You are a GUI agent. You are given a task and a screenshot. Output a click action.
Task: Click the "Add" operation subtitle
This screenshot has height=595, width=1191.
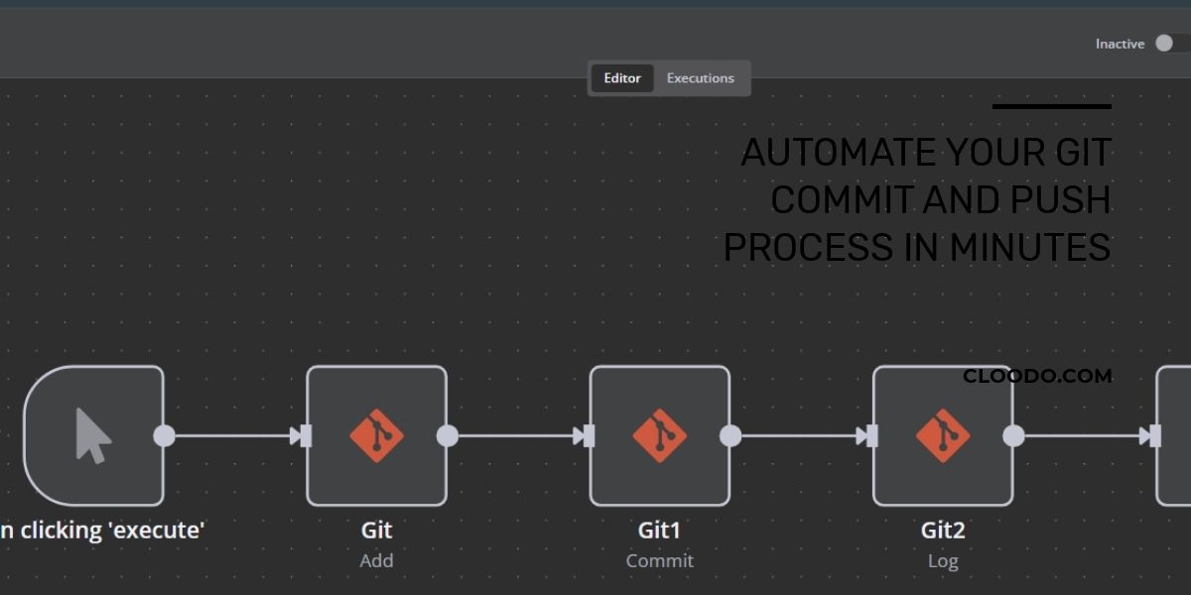(x=376, y=560)
